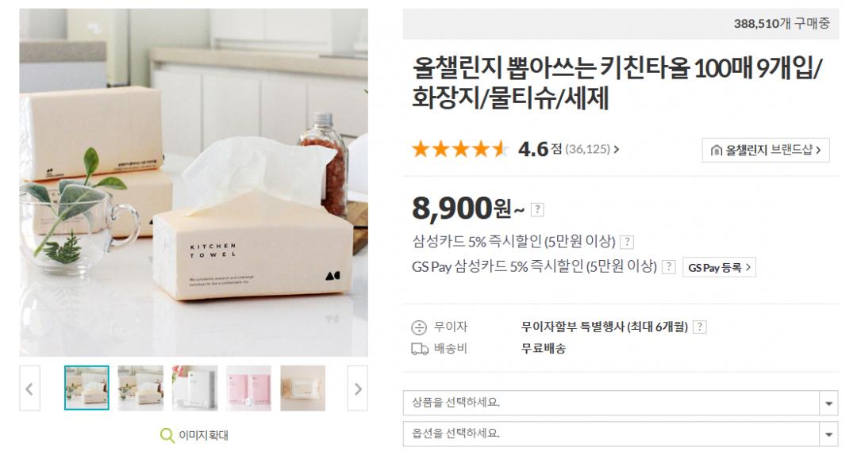Click the 배송비 delivery truck icon
This screenshot has width=857, height=459.
tap(419, 349)
